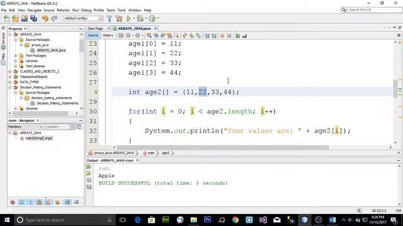Toggle Show Inherited Members in Navigator
Image resolution: width=403 pixels, height=226 pixels.
point(13,202)
